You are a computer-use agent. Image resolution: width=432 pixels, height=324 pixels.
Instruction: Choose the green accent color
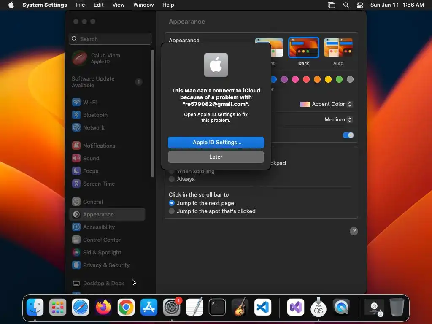coord(339,80)
